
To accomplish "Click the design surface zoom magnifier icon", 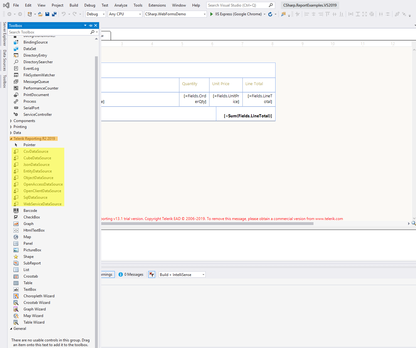I will [413, 223].
